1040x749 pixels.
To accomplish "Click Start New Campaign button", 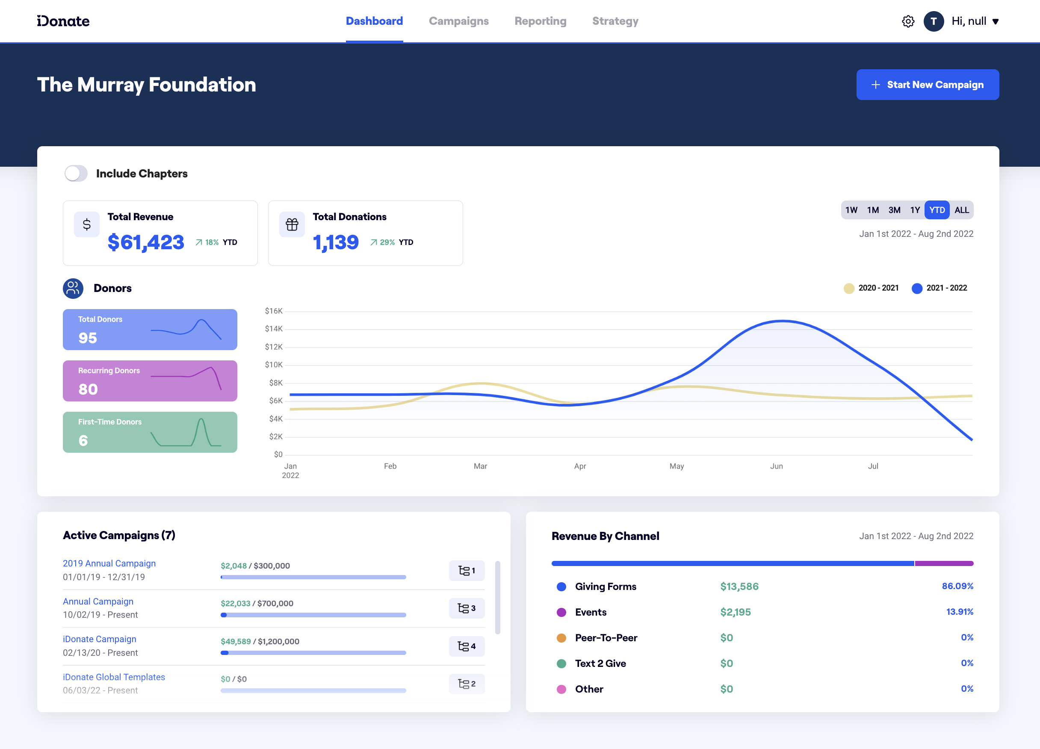I will point(927,85).
